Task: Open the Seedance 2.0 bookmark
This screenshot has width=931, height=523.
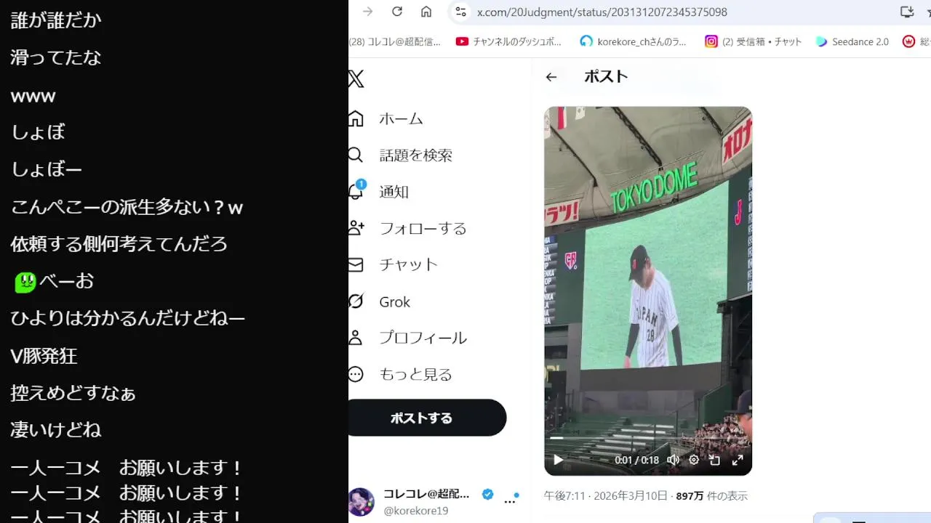Action: coord(852,41)
